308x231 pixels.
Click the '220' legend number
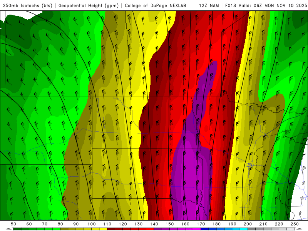279,224
